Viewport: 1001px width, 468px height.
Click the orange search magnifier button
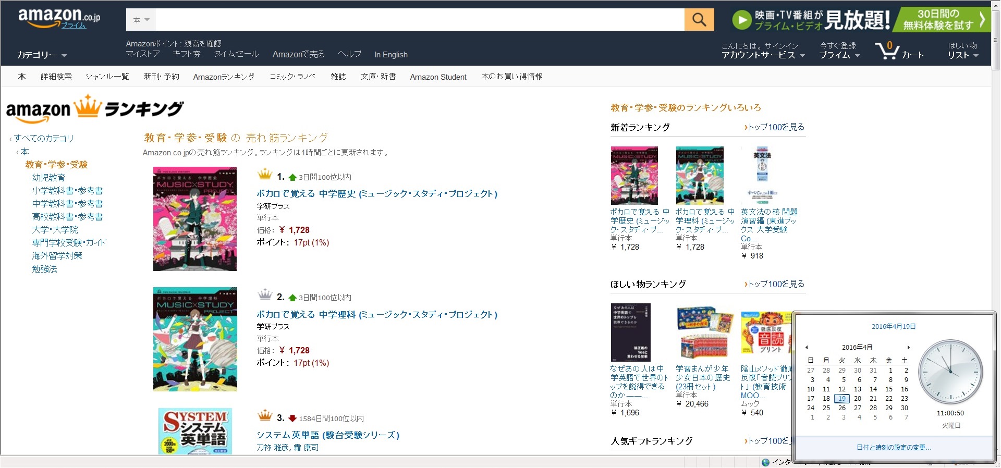point(699,20)
